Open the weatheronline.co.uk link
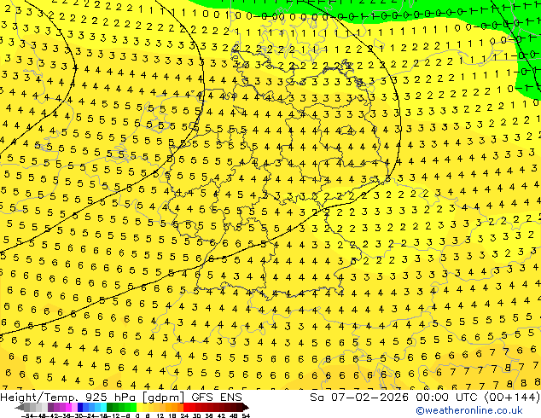Viewport: 541px width, 418px height. click(x=469, y=410)
